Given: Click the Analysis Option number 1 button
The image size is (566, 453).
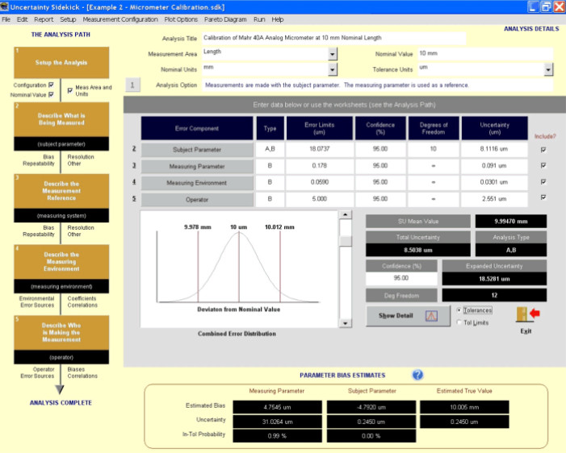Looking at the screenshot, I should tap(132, 85).
